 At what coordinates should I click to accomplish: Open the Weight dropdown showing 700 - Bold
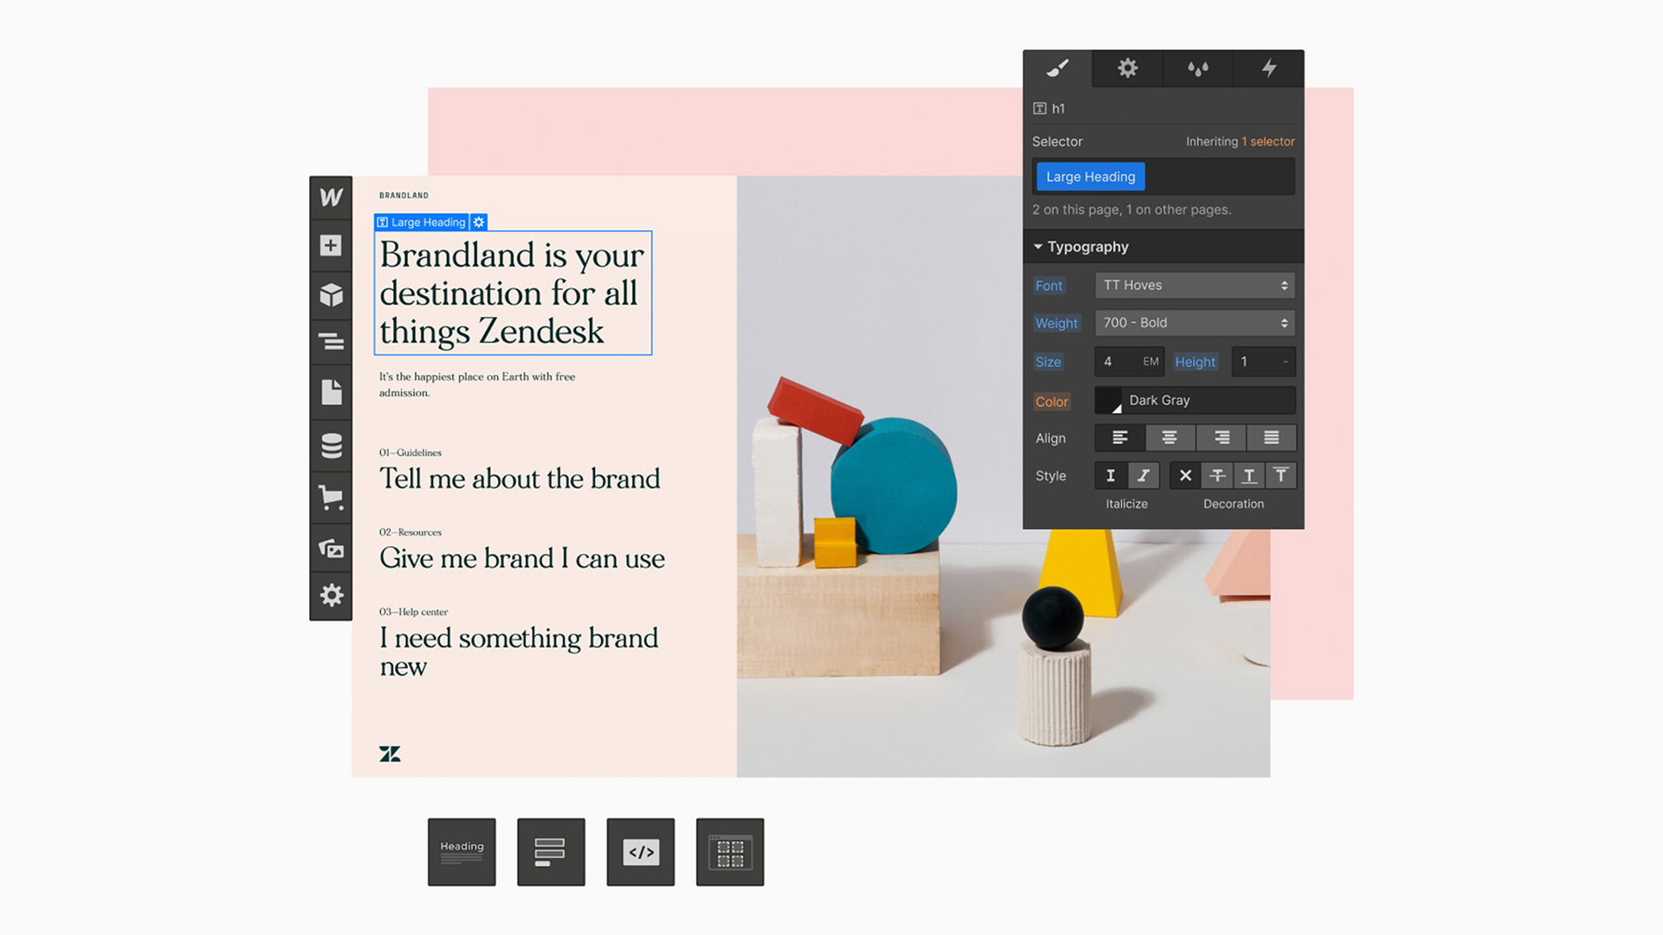pyautogui.click(x=1195, y=323)
